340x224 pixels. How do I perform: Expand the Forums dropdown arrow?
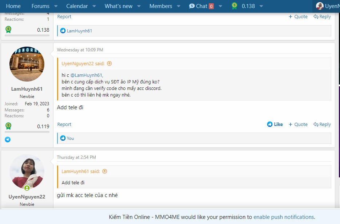pyautogui.click(x=56, y=6)
